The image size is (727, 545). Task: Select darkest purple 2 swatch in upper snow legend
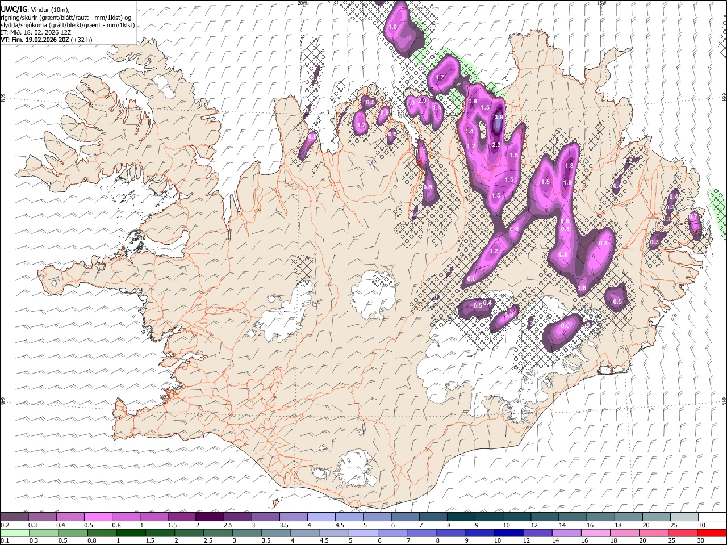point(210,517)
